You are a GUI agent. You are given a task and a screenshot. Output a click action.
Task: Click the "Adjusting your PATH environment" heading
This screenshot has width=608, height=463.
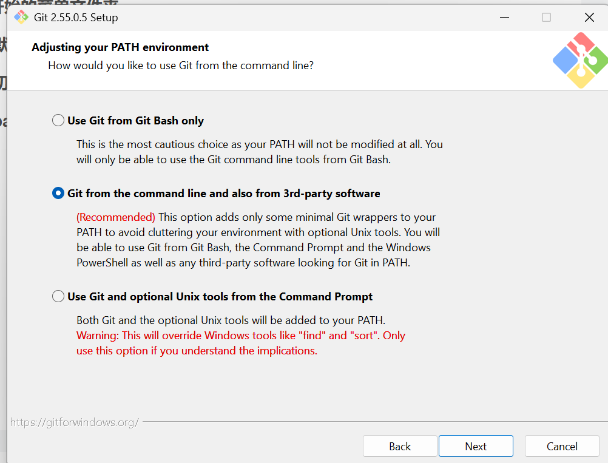click(120, 47)
